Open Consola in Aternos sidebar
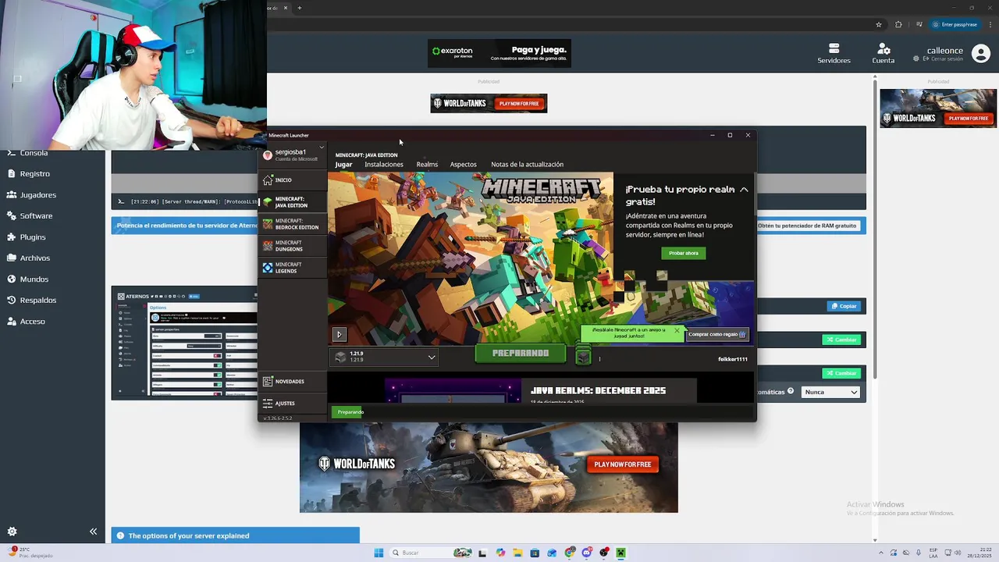This screenshot has width=999, height=562. (34, 153)
